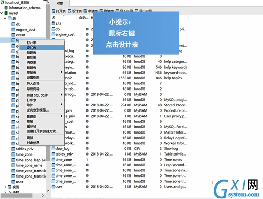
Task: Select the event table in the tree
Action: 18,35
